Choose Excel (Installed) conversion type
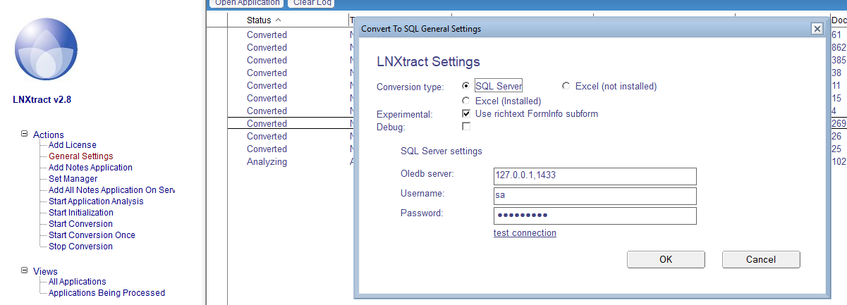 click(x=465, y=101)
